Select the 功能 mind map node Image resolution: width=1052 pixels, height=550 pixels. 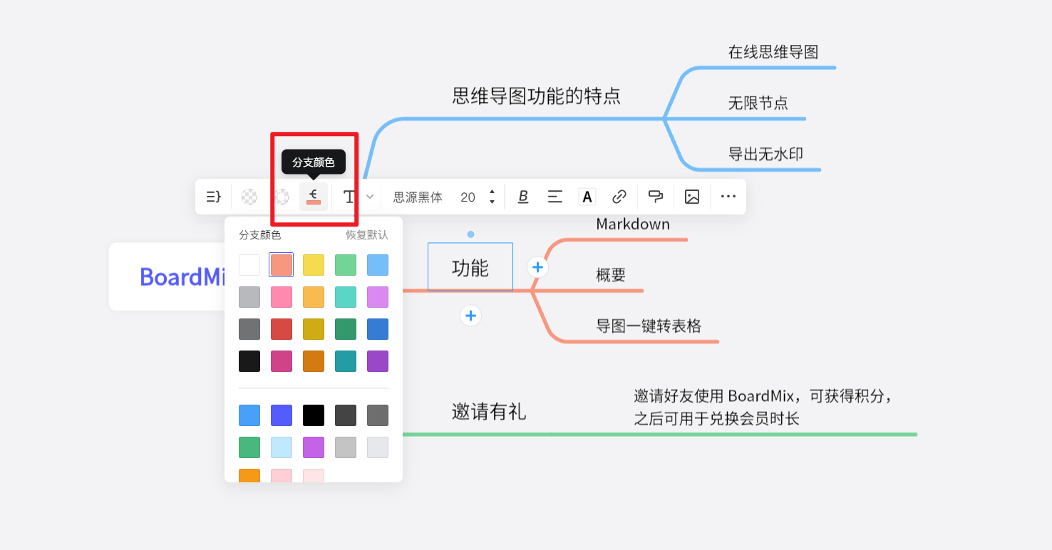470,267
